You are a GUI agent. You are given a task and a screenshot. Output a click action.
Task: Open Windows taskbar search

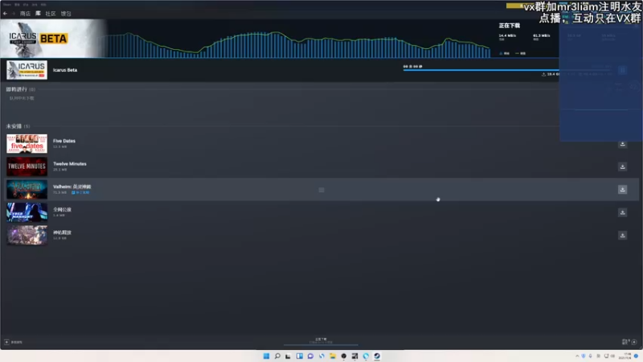pos(277,356)
